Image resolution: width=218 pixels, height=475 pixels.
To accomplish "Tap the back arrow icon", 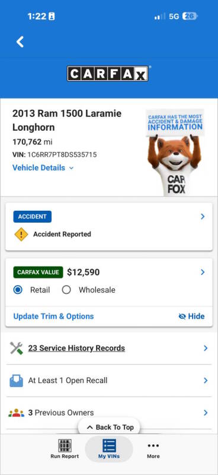I will click(20, 42).
